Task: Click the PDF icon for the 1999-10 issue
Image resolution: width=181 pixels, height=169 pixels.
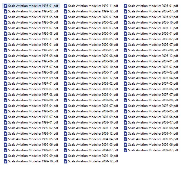Action: tap(6, 161)
